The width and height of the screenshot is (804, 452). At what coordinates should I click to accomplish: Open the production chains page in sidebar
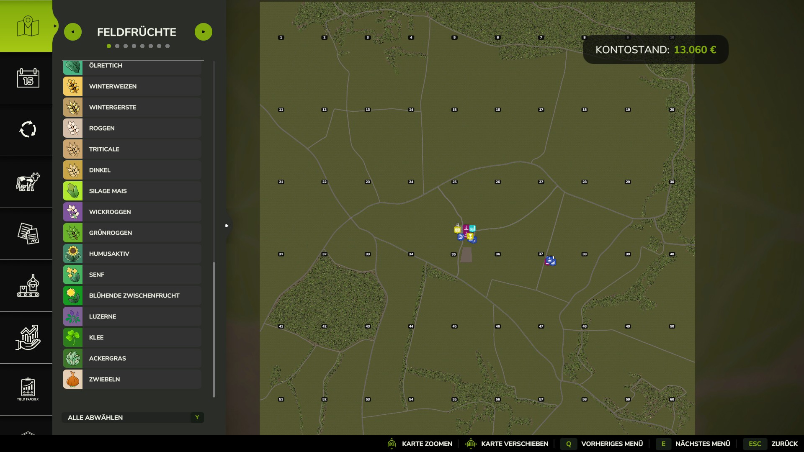pyautogui.click(x=28, y=285)
